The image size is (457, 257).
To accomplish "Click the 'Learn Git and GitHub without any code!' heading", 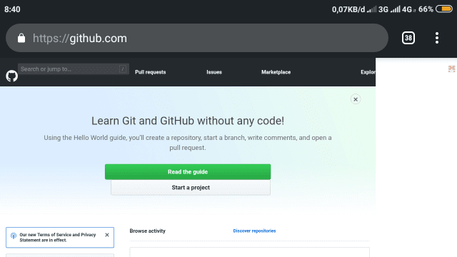I will coord(188,121).
